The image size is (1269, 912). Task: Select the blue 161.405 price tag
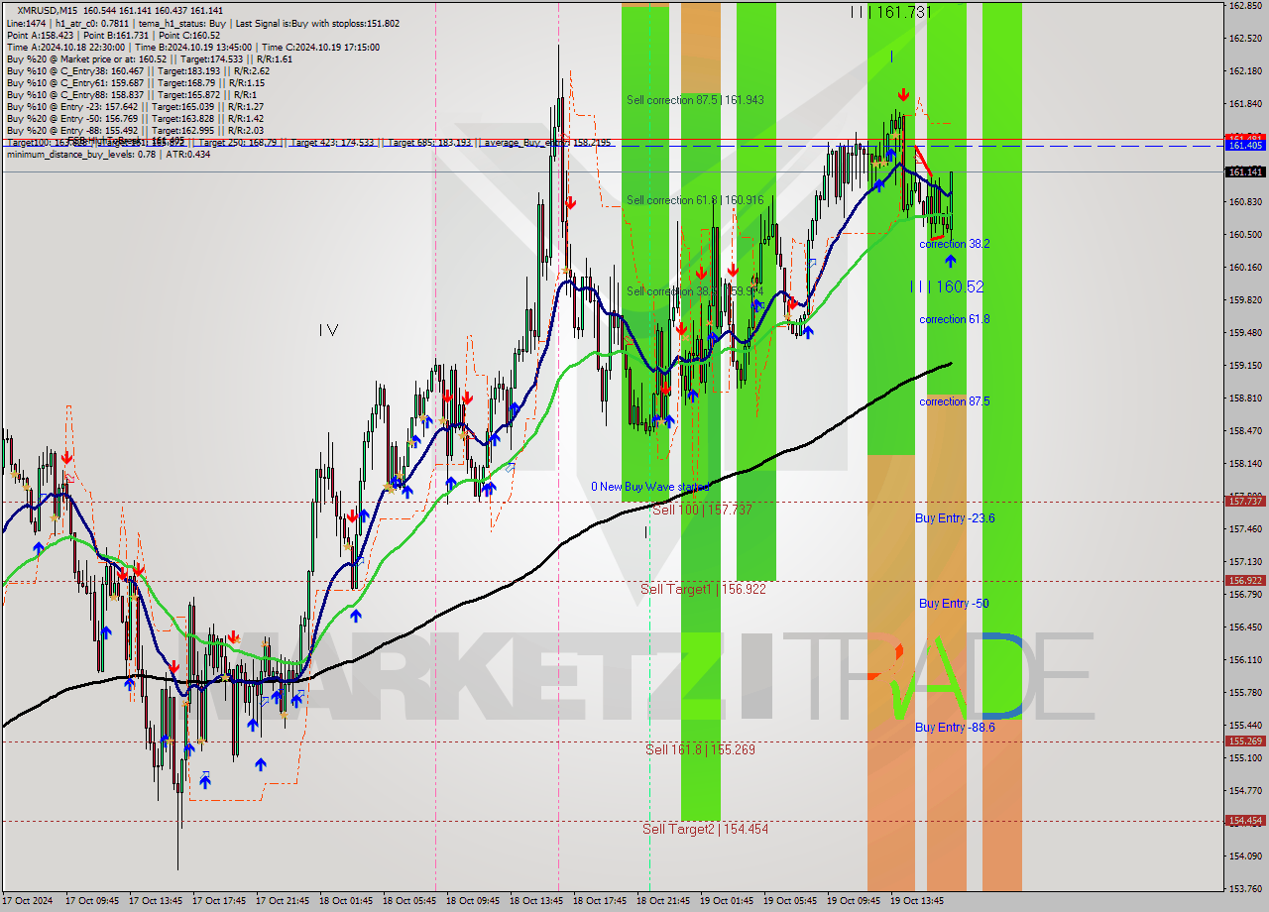click(1245, 146)
